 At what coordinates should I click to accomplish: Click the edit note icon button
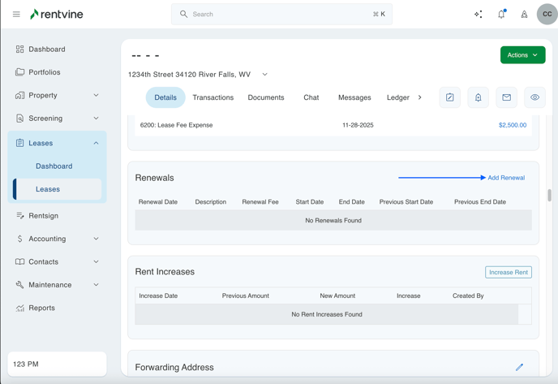coord(450,97)
